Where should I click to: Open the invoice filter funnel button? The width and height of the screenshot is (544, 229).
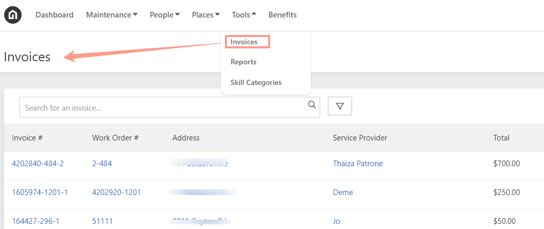coord(340,106)
